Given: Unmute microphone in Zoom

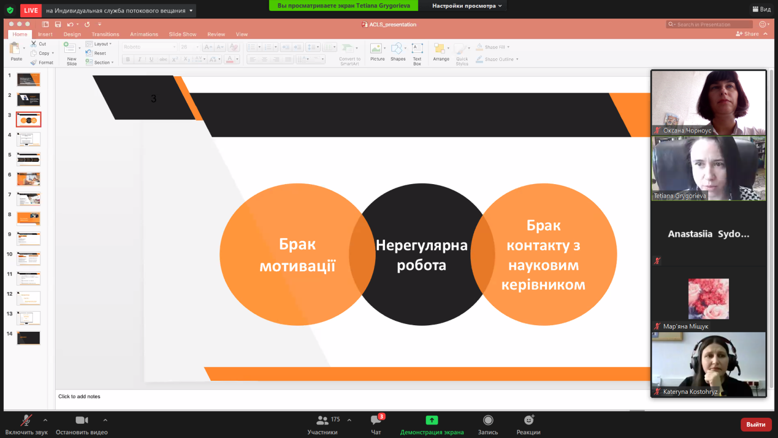Looking at the screenshot, I should (26, 424).
